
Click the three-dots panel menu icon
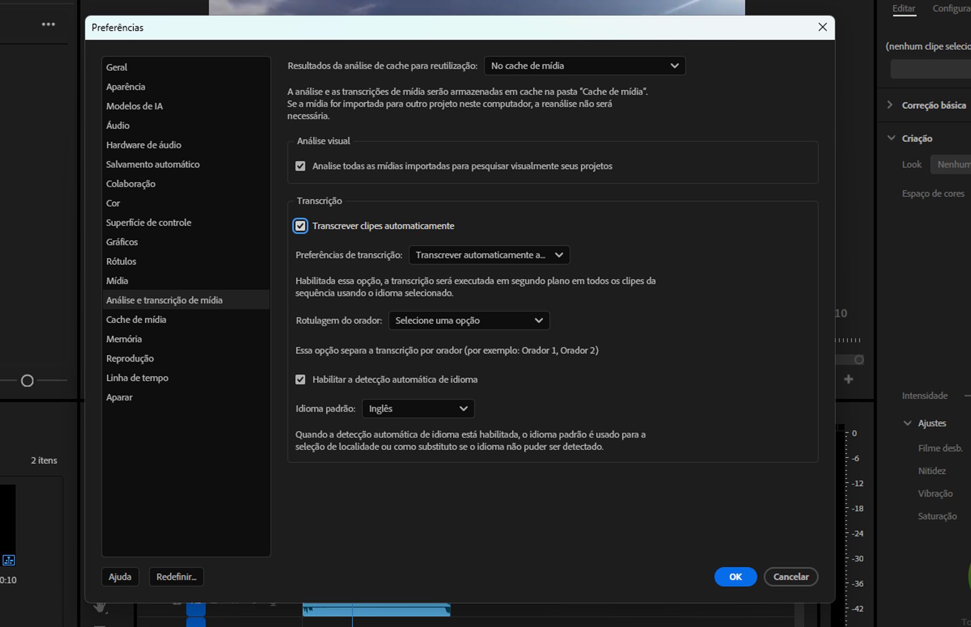pos(49,24)
